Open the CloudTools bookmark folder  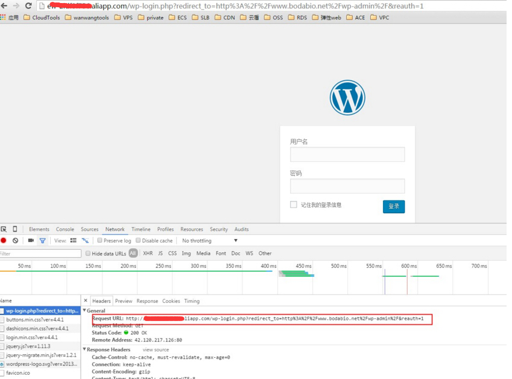point(42,18)
